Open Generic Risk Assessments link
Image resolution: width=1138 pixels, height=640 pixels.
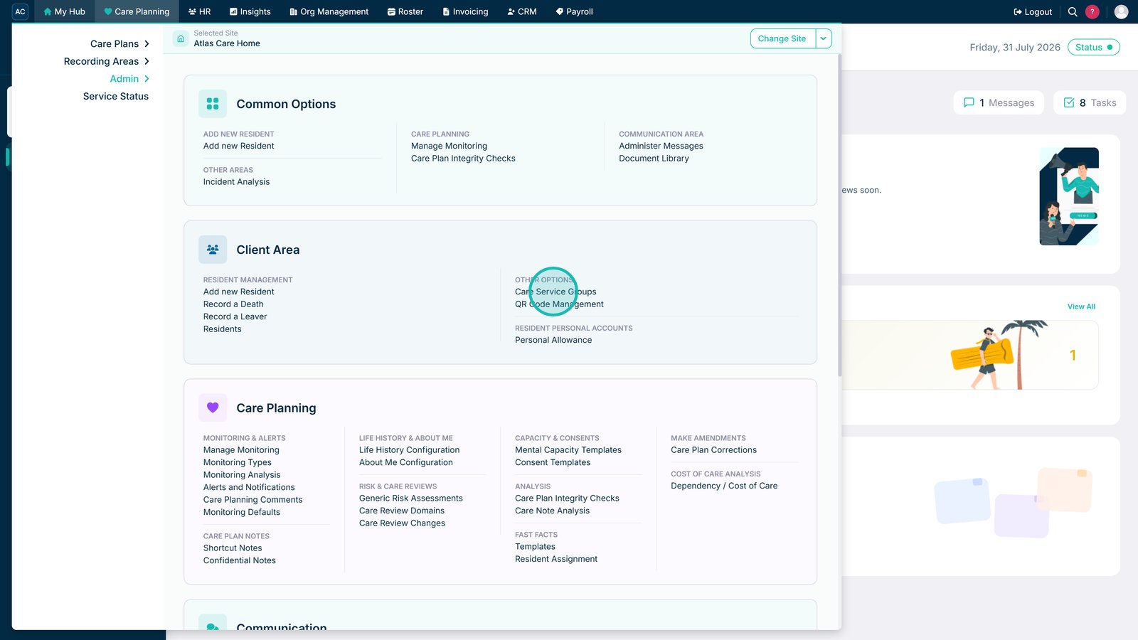410,498
